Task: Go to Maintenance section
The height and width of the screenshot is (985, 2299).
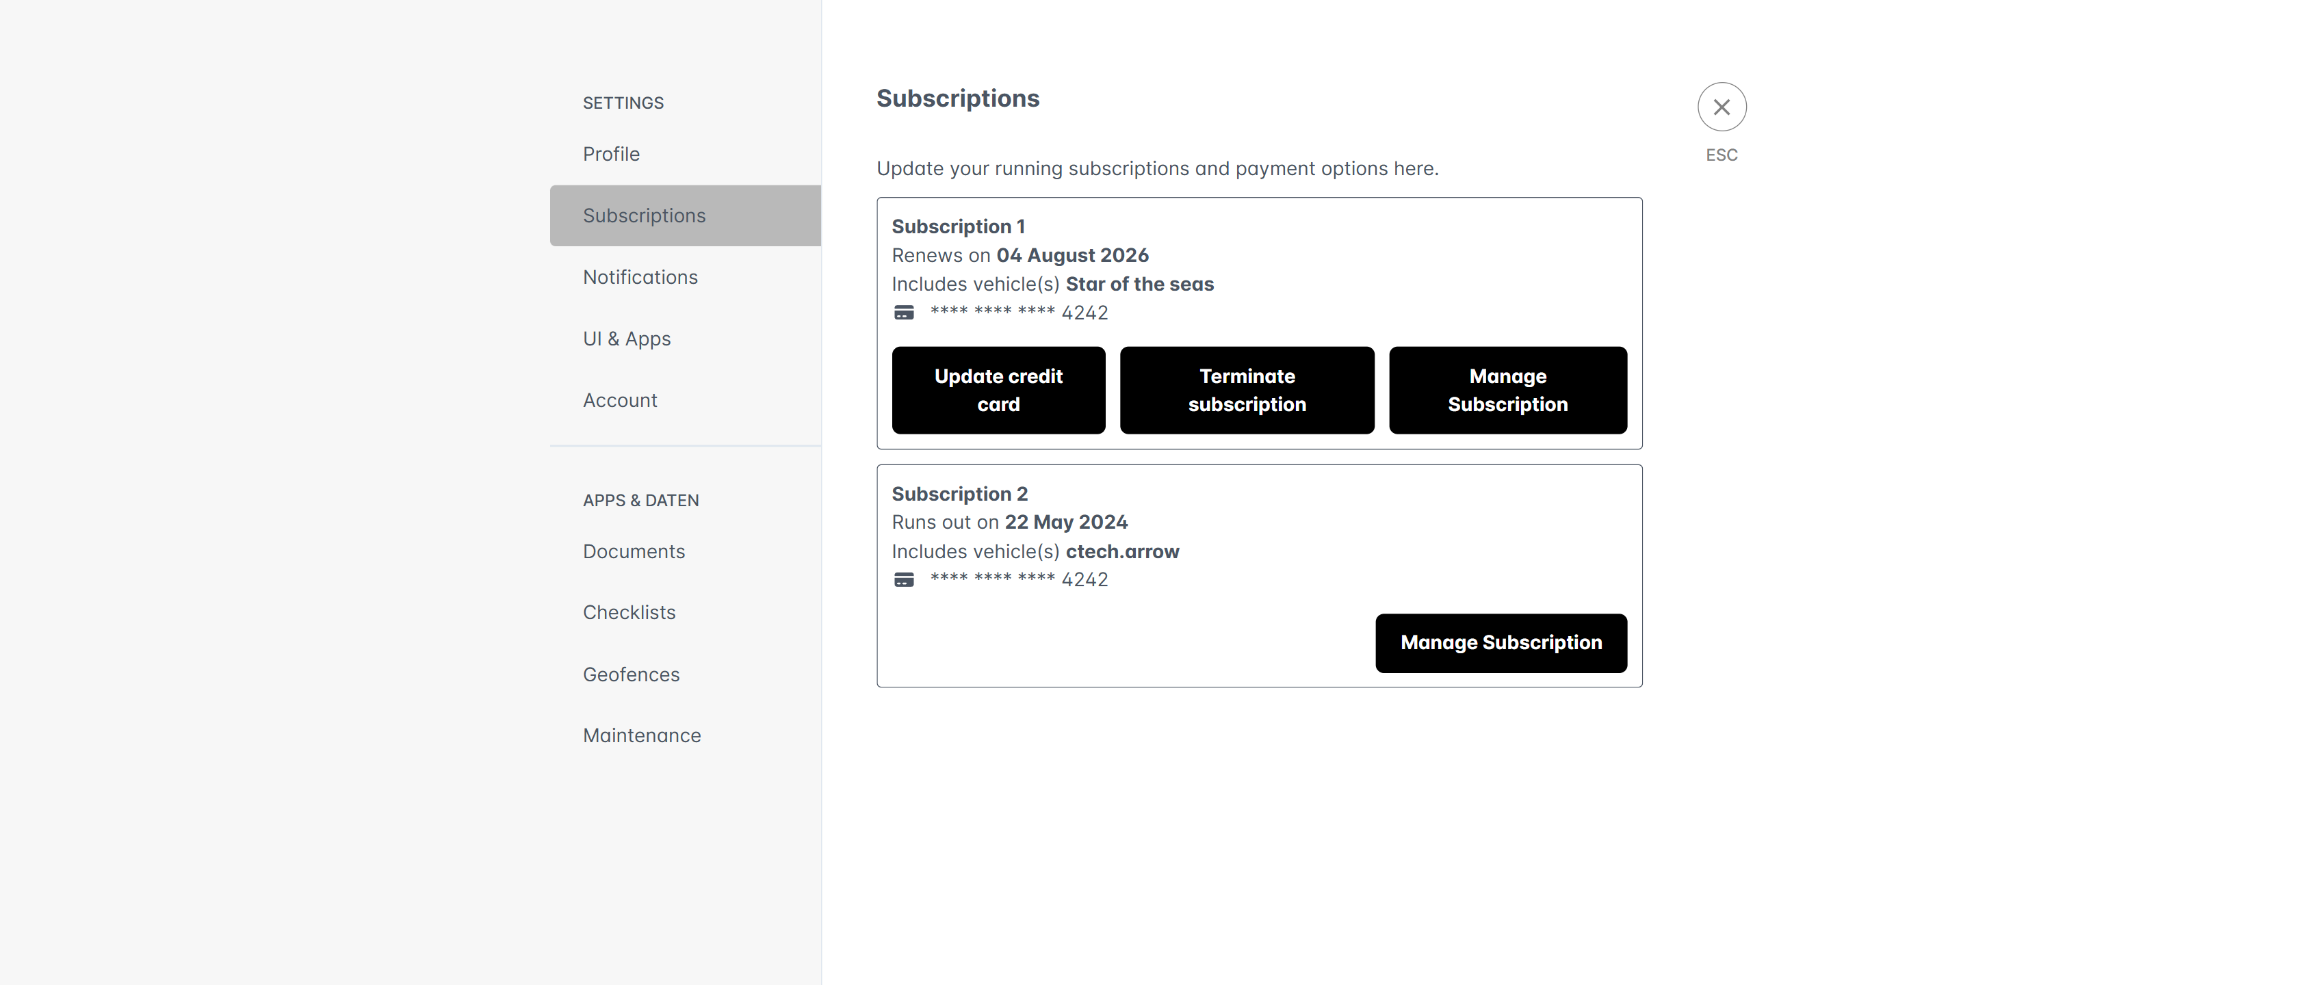Action: [642, 735]
